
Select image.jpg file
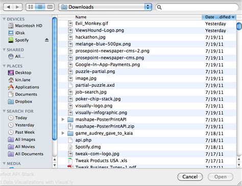(x=147, y=78)
